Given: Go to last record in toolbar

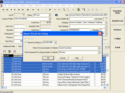Looking at the screenshot, I should (x=23, y=10).
